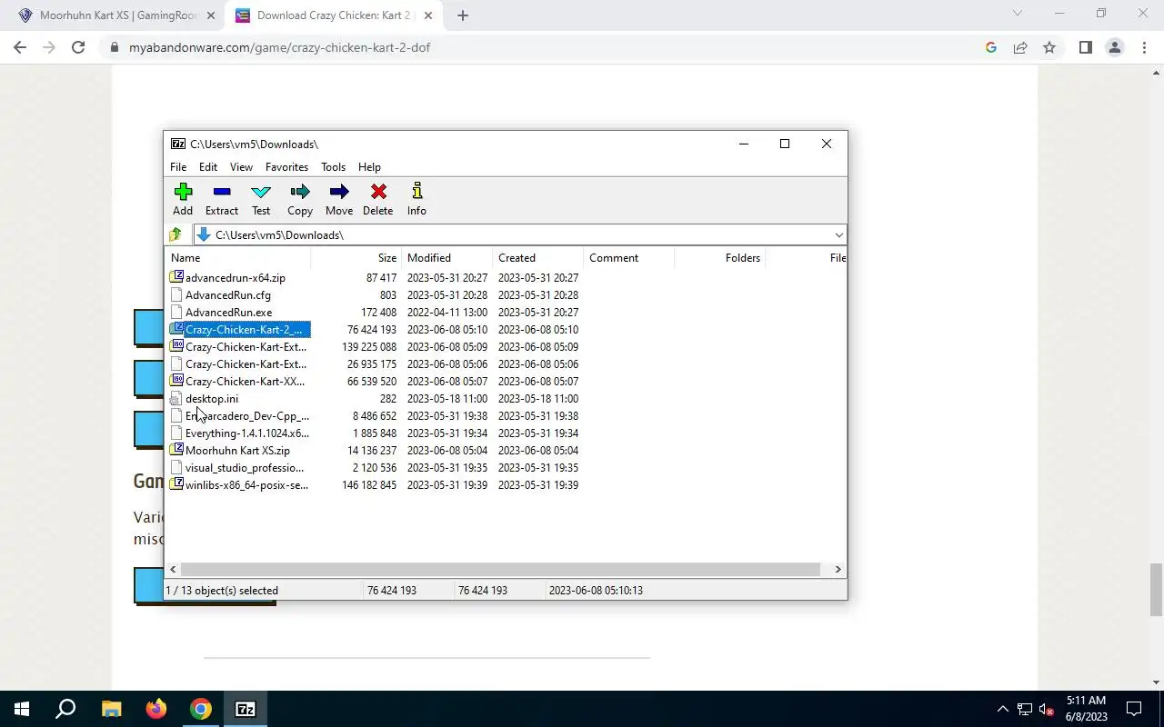Open a new Chrome tab

point(462,15)
